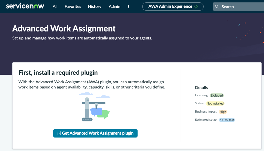The width and height of the screenshot is (264, 151).
Task: Open the All menu
Action: coord(55,7)
